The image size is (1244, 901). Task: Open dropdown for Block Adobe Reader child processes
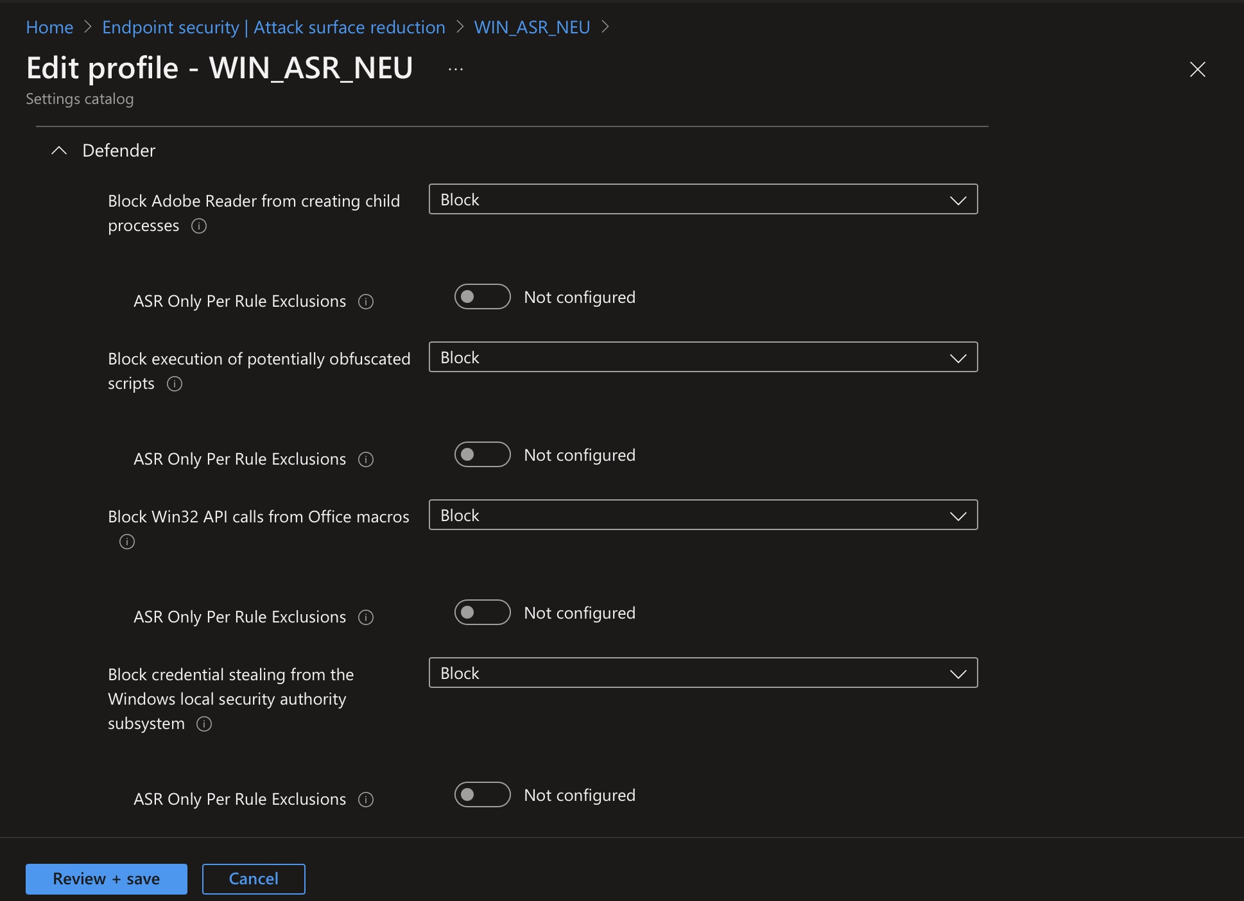tap(703, 200)
